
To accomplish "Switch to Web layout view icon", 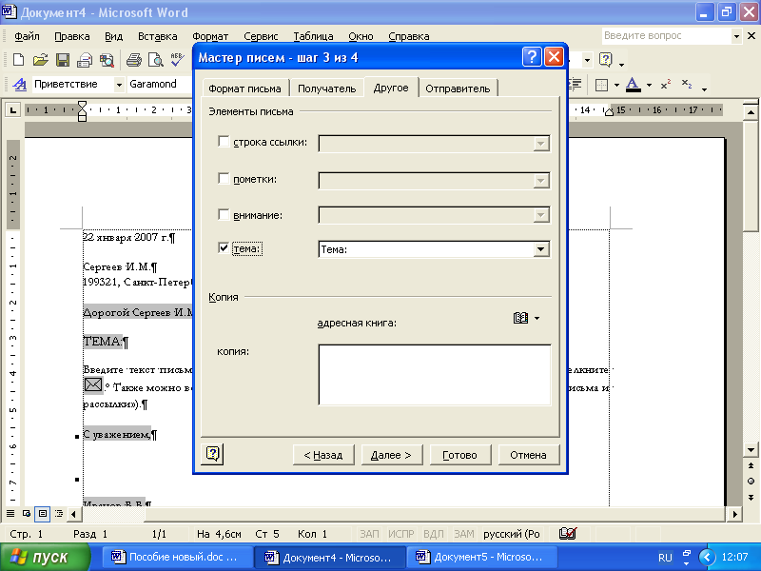I will pos(27,513).
